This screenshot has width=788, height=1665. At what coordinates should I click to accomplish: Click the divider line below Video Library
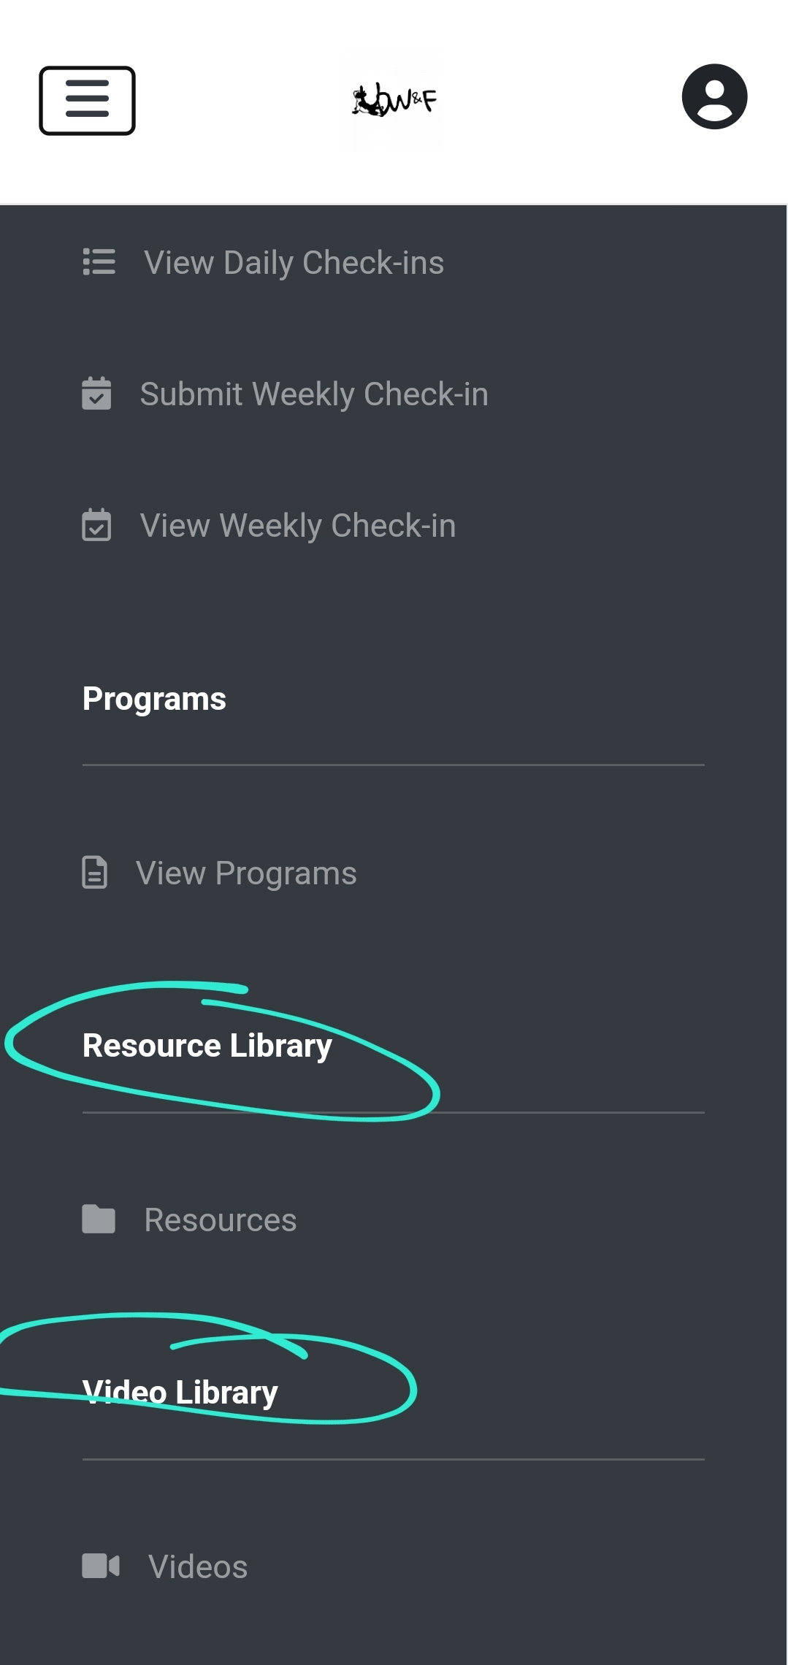pos(394,1459)
